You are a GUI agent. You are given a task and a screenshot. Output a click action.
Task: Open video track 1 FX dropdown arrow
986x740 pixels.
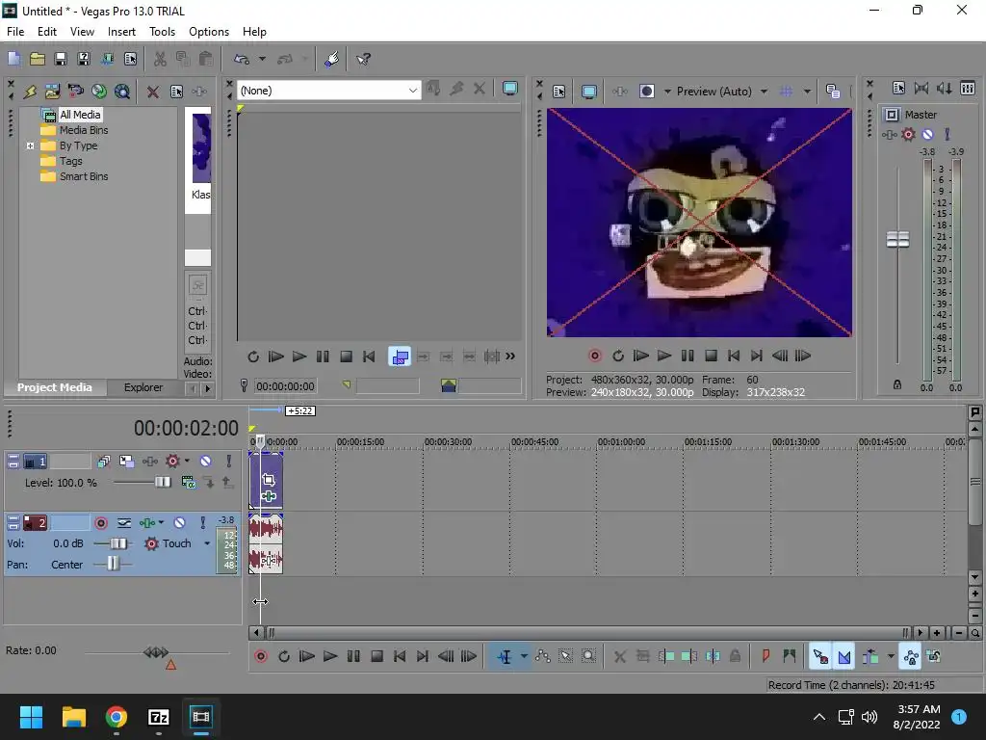click(187, 462)
